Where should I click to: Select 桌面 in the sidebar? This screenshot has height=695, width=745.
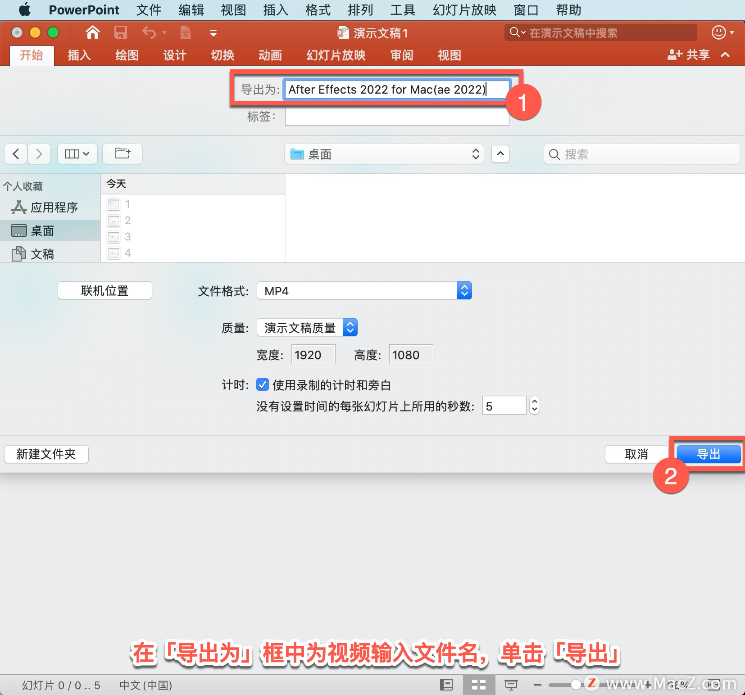click(50, 231)
